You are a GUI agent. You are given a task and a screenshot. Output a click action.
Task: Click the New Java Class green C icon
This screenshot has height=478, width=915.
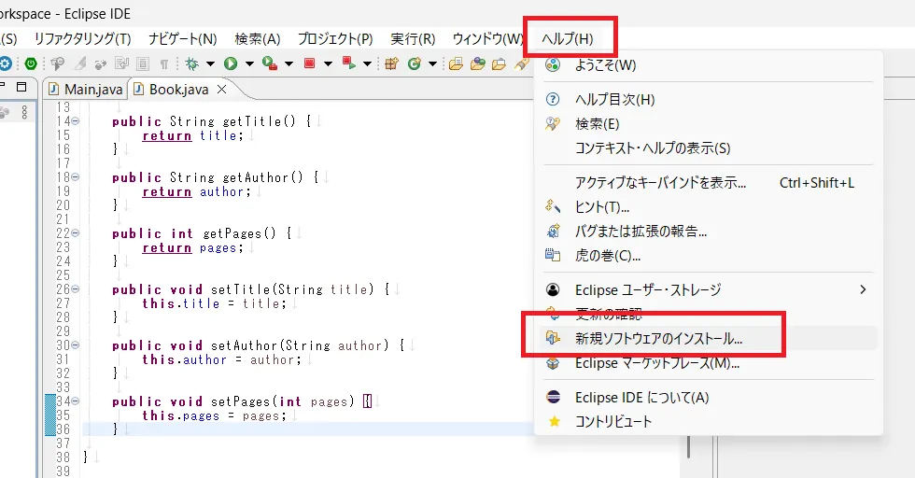click(x=415, y=63)
